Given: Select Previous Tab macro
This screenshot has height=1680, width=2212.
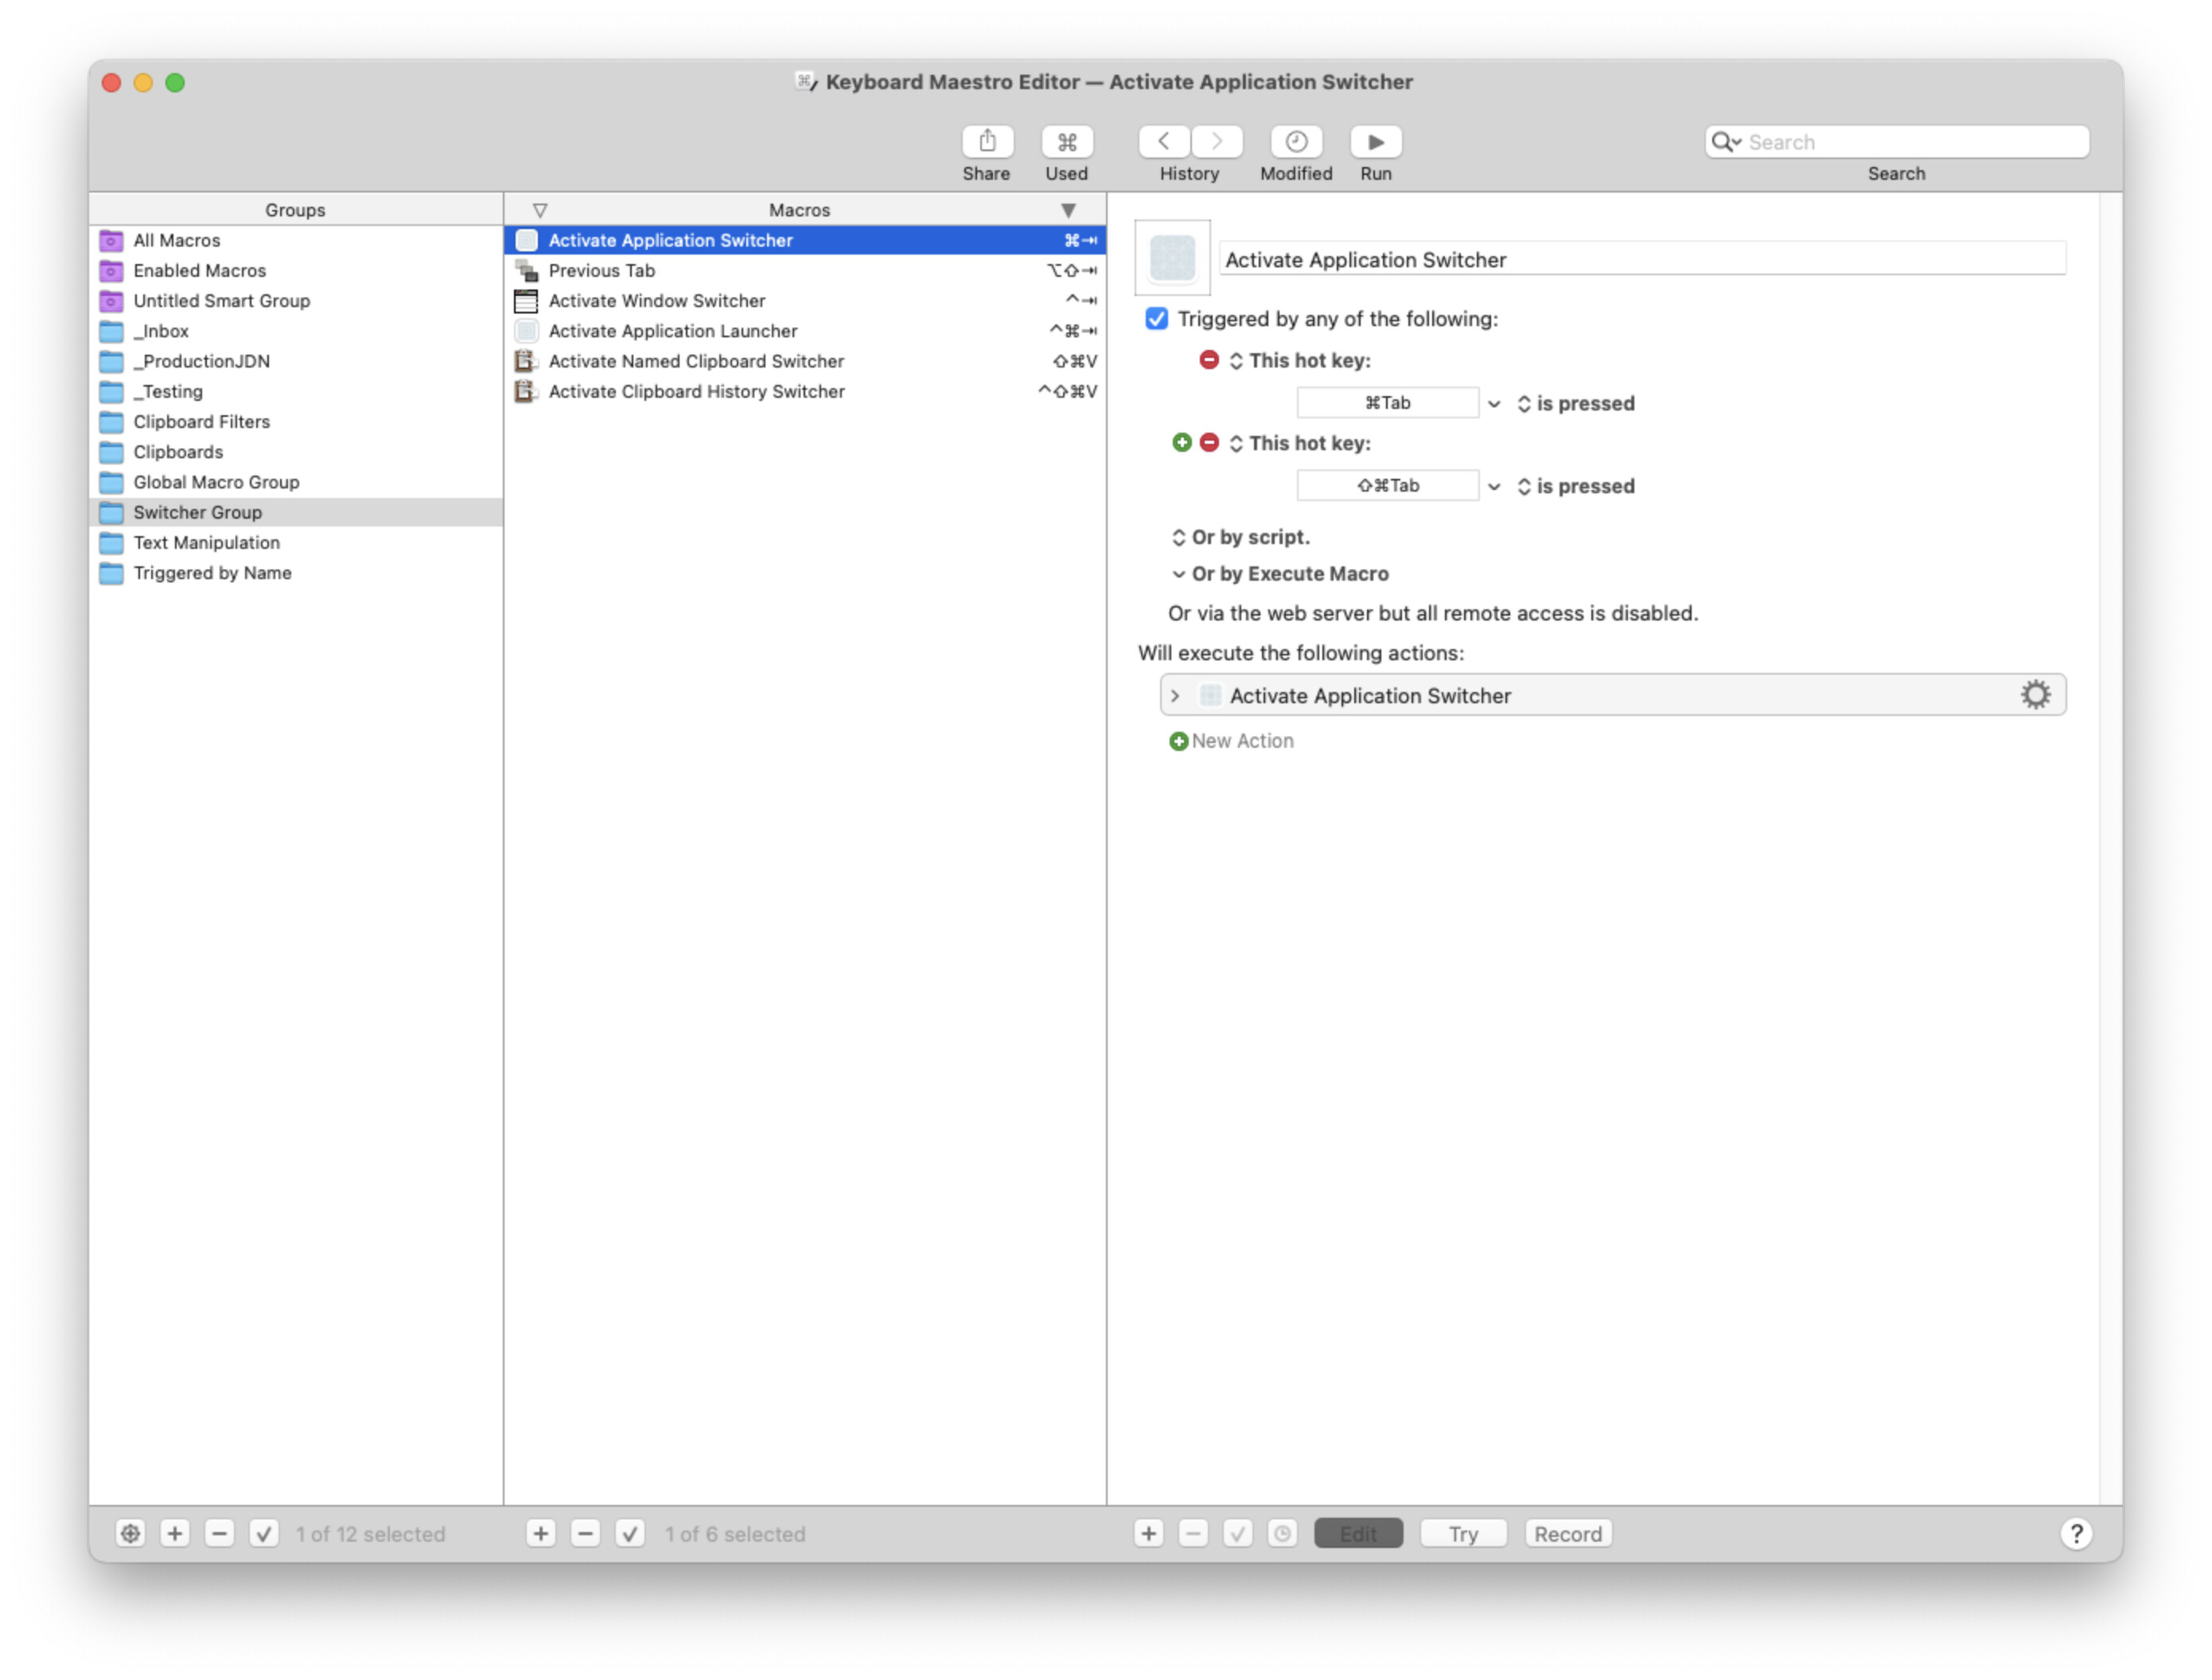Looking at the screenshot, I should tap(805, 270).
